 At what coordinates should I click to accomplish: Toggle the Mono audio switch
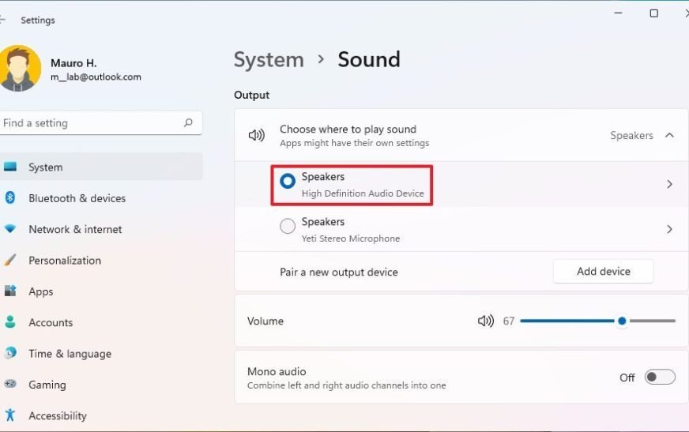[660, 377]
